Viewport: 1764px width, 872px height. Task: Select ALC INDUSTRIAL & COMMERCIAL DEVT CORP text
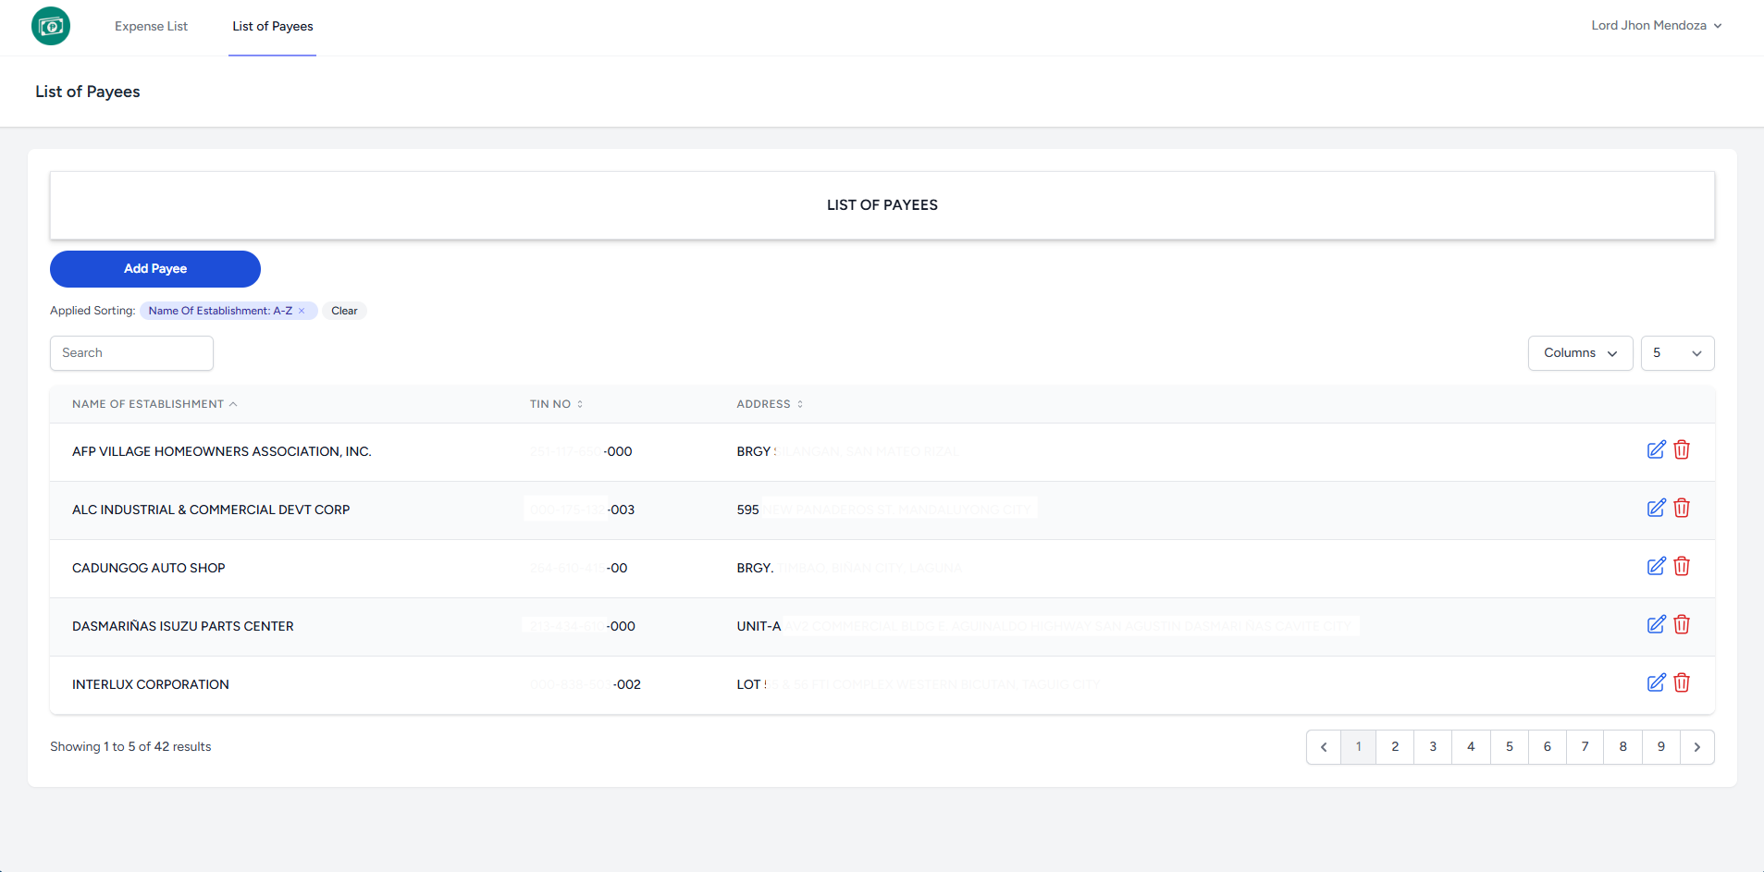[x=211, y=510]
